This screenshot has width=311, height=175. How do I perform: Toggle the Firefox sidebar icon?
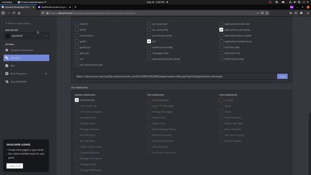tap(296, 13)
